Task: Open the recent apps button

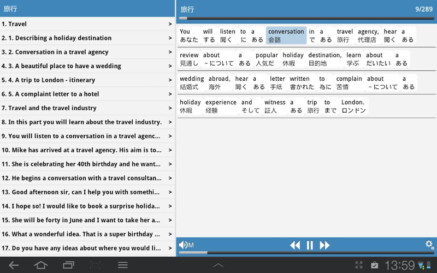Action: [68, 265]
